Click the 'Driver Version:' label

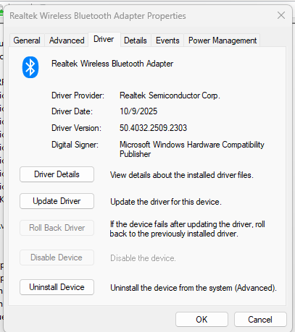(x=76, y=128)
